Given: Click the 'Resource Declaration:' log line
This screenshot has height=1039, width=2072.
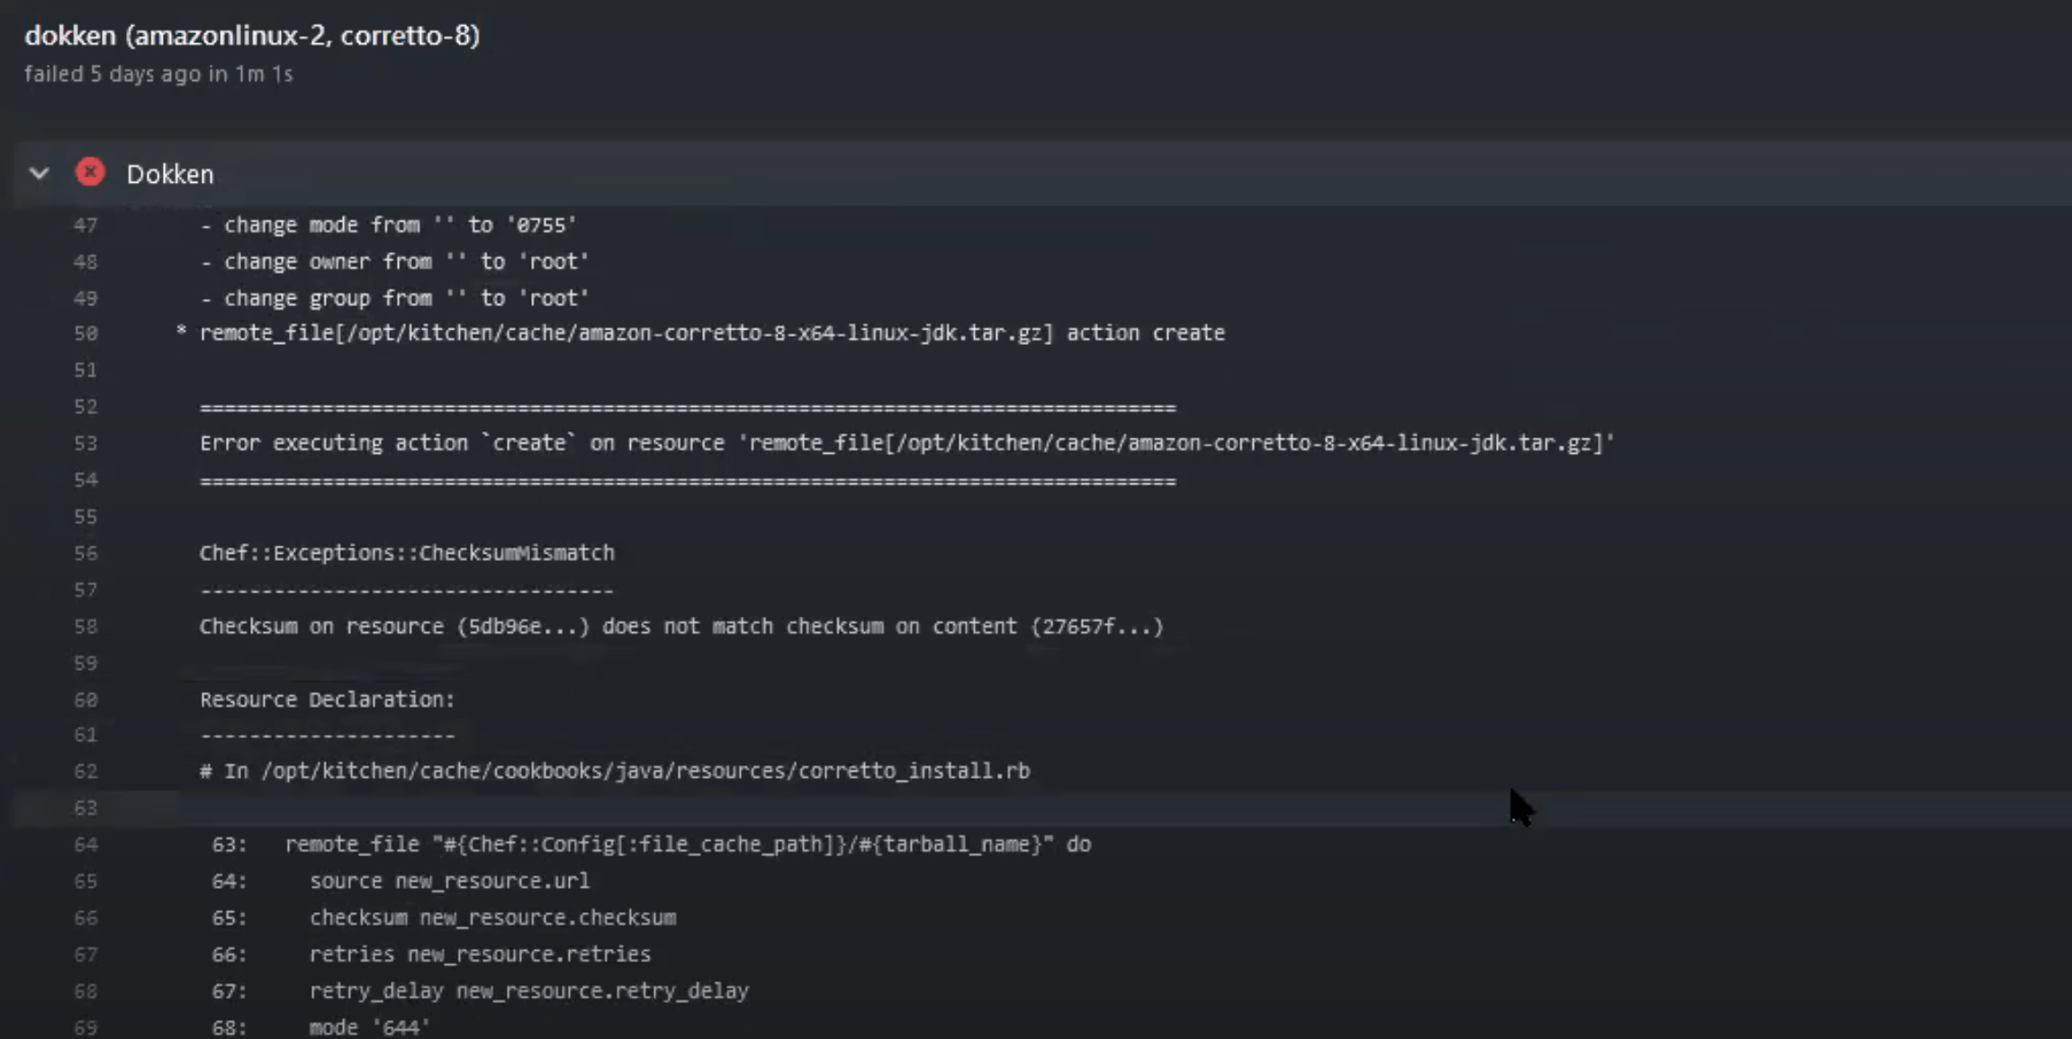Looking at the screenshot, I should click(328, 700).
